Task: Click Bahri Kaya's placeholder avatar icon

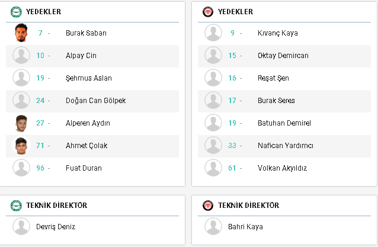Action: point(213,226)
